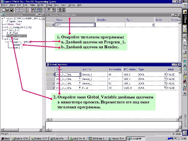Collapse the Program_1 [PRG] node
Viewport: 188px width, 141px height.
click(8, 42)
